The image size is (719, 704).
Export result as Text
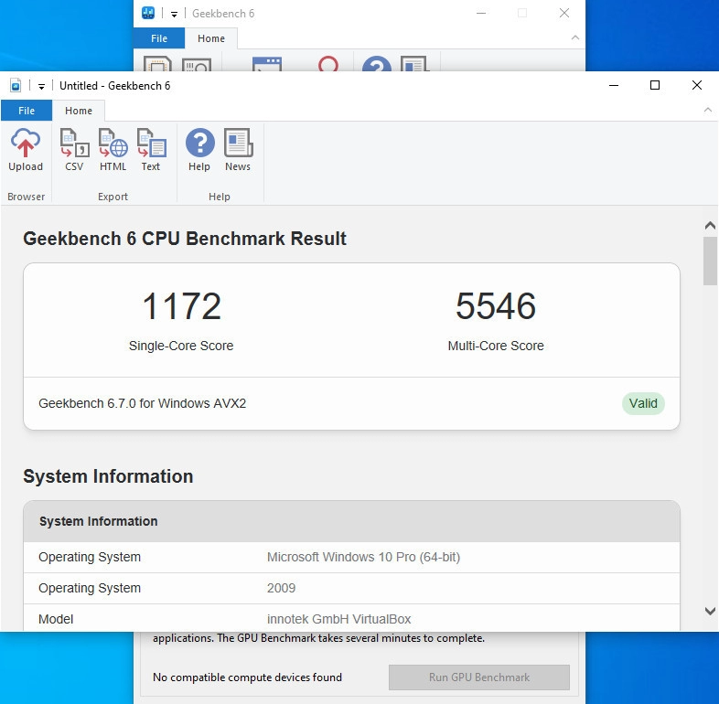(x=151, y=150)
